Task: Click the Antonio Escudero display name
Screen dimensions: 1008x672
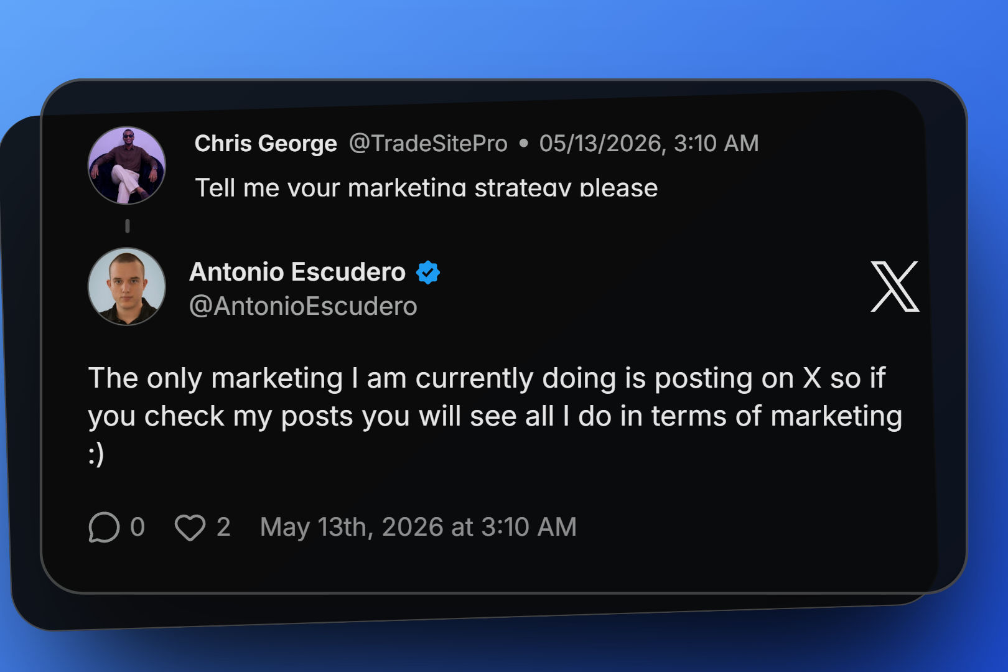Action: click(x=297, y=272)
